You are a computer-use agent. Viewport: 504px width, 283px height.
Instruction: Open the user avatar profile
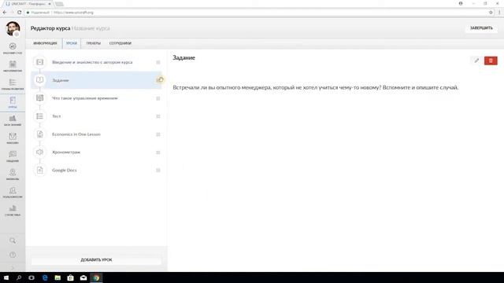pyautogui.click(x=13, y=28)
